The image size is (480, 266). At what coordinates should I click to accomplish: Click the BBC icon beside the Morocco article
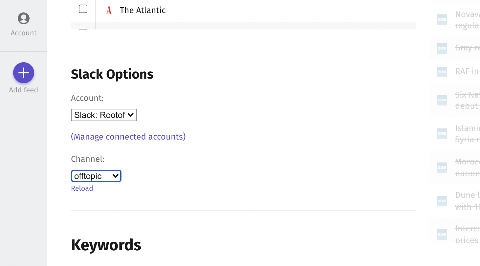pyautogui.click(x=442, y=167)
